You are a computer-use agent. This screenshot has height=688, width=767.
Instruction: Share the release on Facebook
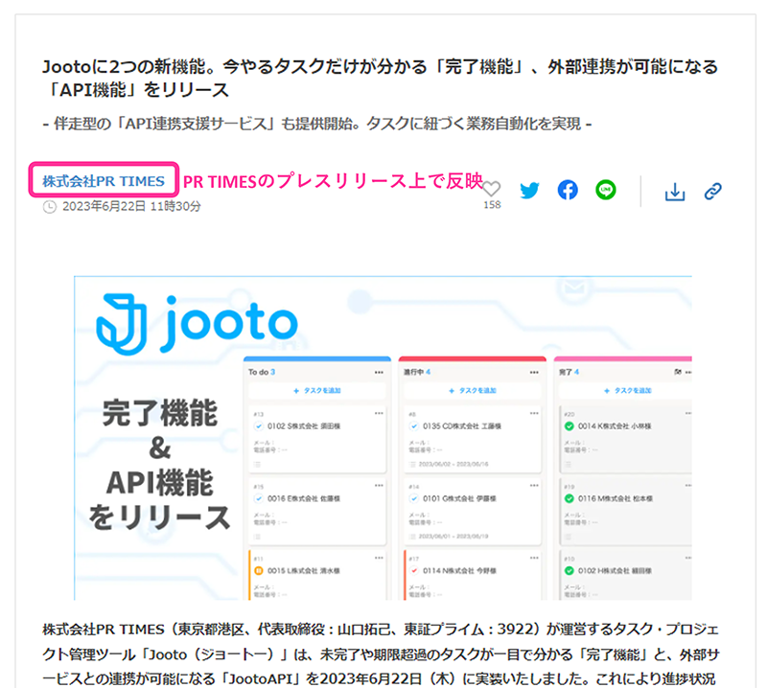pos(568,190)
